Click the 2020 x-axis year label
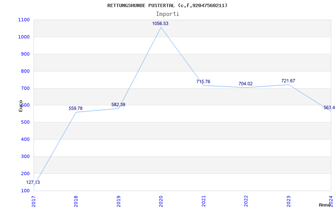Image resolution: width=335 pixels, height=209 pixels. [x=161, y=201]
